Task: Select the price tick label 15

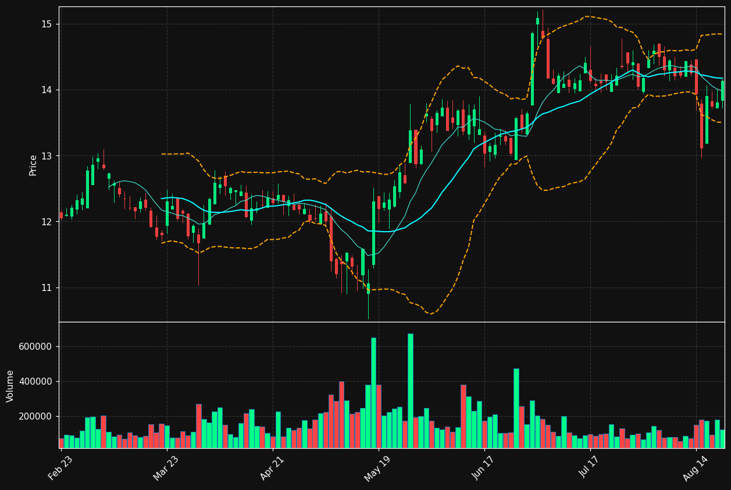Action: (47, 24)
